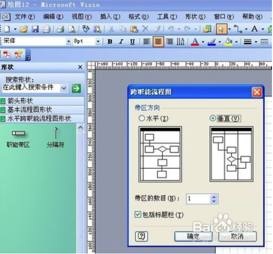Open the fill color dropdown arrow
Image resolution: width=273 pixels, height=254 pixels.
click(x=237, y=42)
